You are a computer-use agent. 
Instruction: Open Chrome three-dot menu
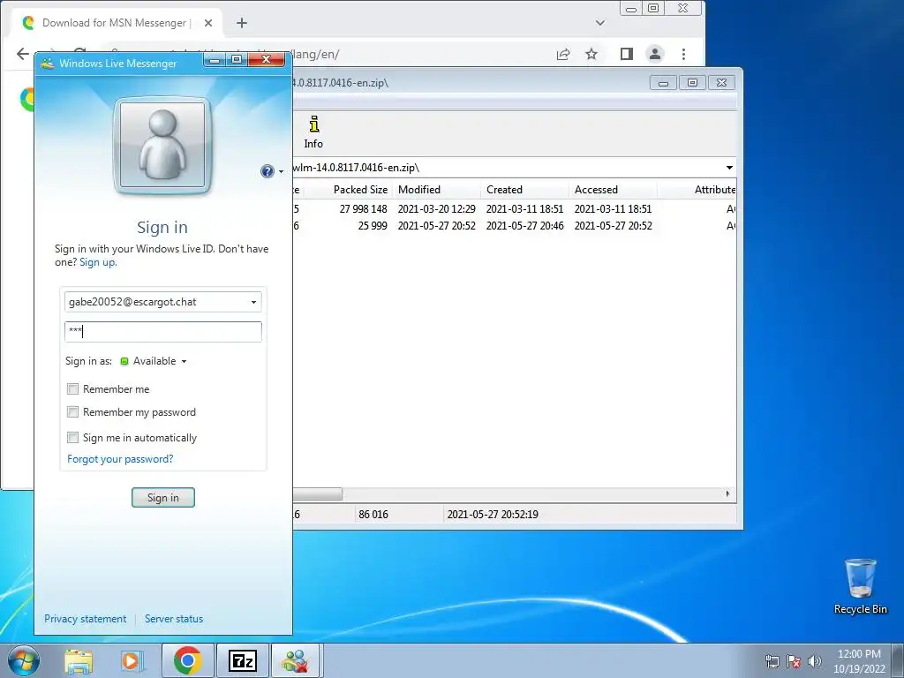click(684, 54)
